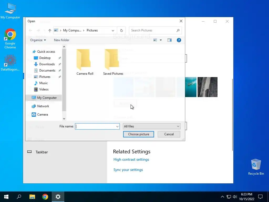Open the Windows Start menu

6,197
